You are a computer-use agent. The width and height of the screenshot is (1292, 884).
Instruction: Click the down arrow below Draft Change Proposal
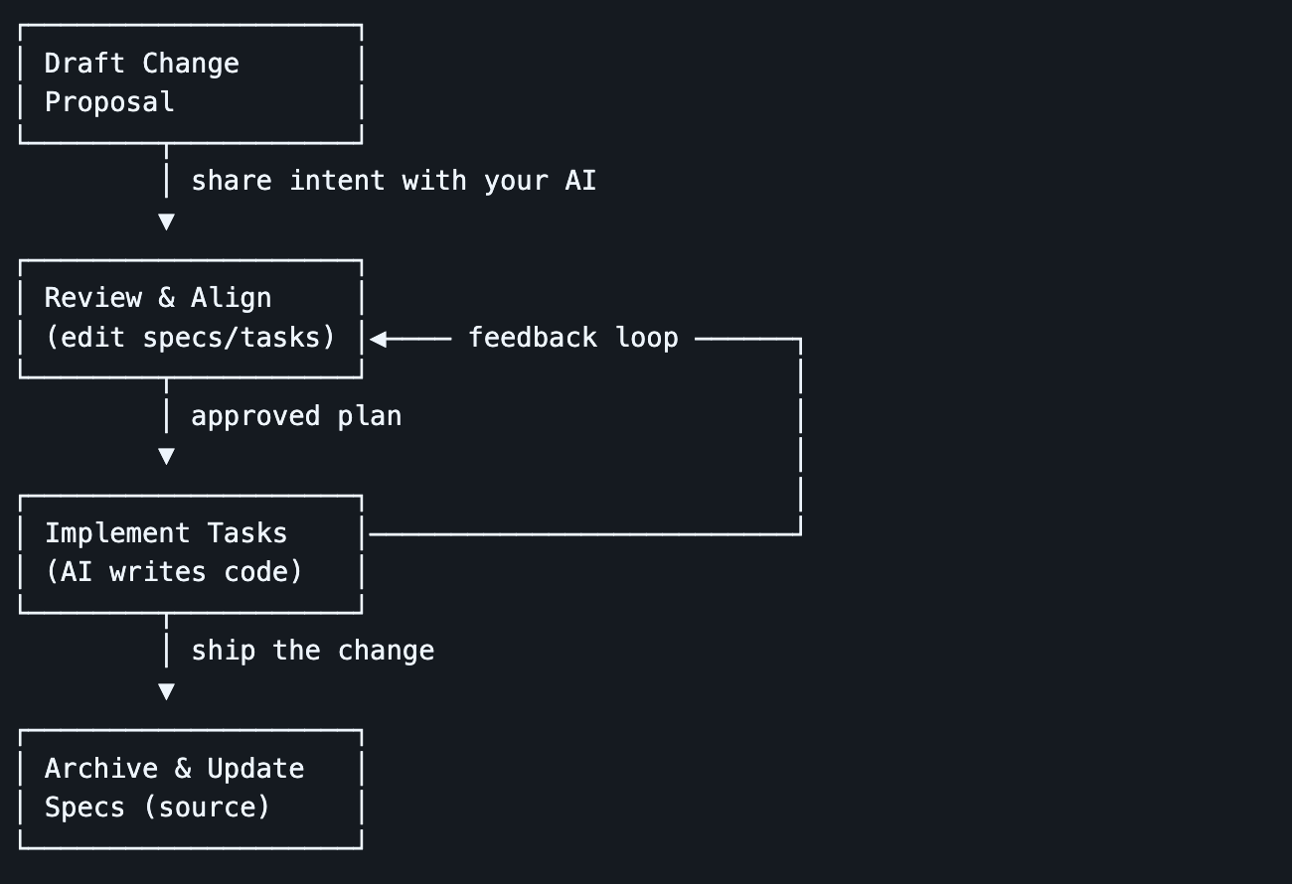pos(166,221)
